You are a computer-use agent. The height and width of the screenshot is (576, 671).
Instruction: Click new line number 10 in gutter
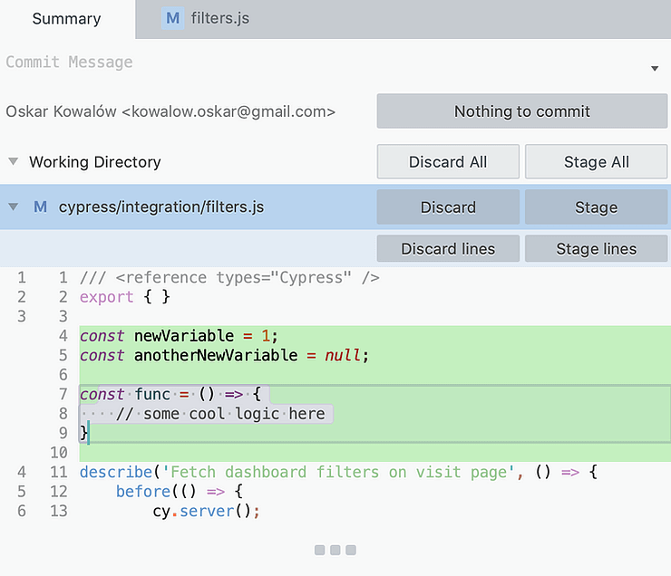59,453
